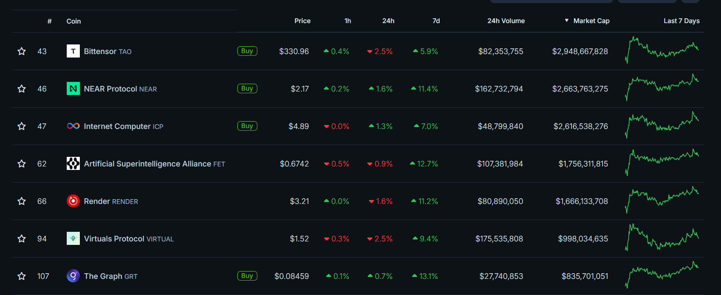Buy Bittensor using the Buy button
The height and width of the screenshot is (295, 721).
point(247,51)
